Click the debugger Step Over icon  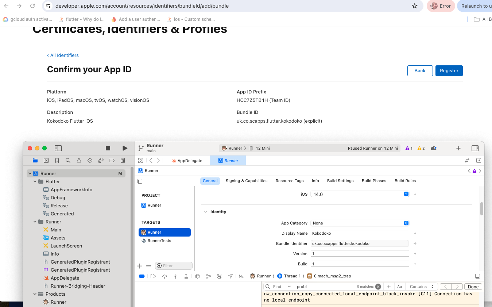(164, 276)
